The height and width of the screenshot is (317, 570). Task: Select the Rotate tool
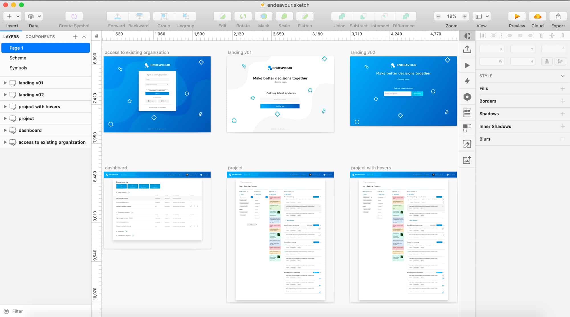(x=243, y=16)
